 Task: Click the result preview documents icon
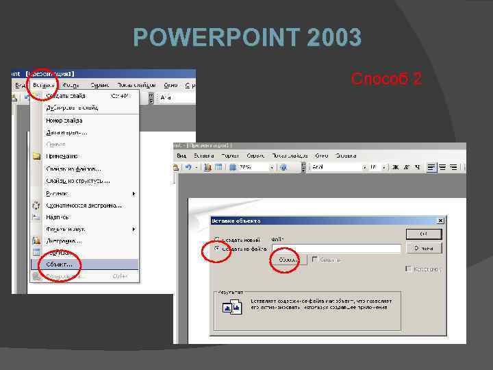tap(232, 306)
